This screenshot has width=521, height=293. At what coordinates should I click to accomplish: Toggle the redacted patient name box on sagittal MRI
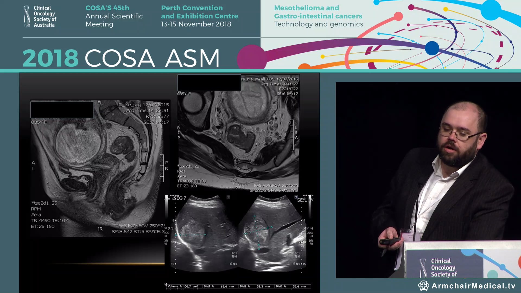click(62, 109)
